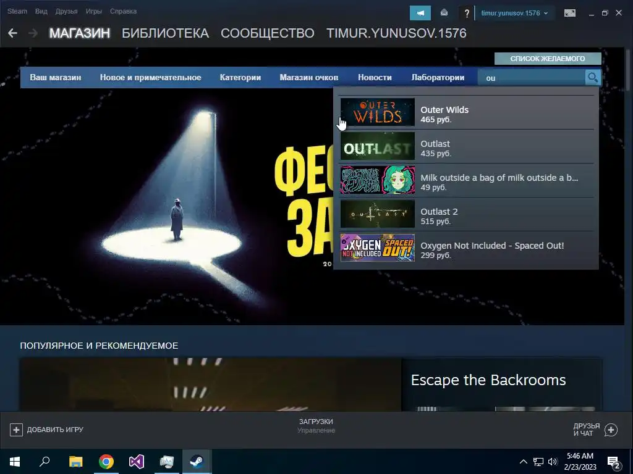The width and height of the screenshot is (633, 474).
Task: Open Windows taskbar search
Action: click(45, 461)
